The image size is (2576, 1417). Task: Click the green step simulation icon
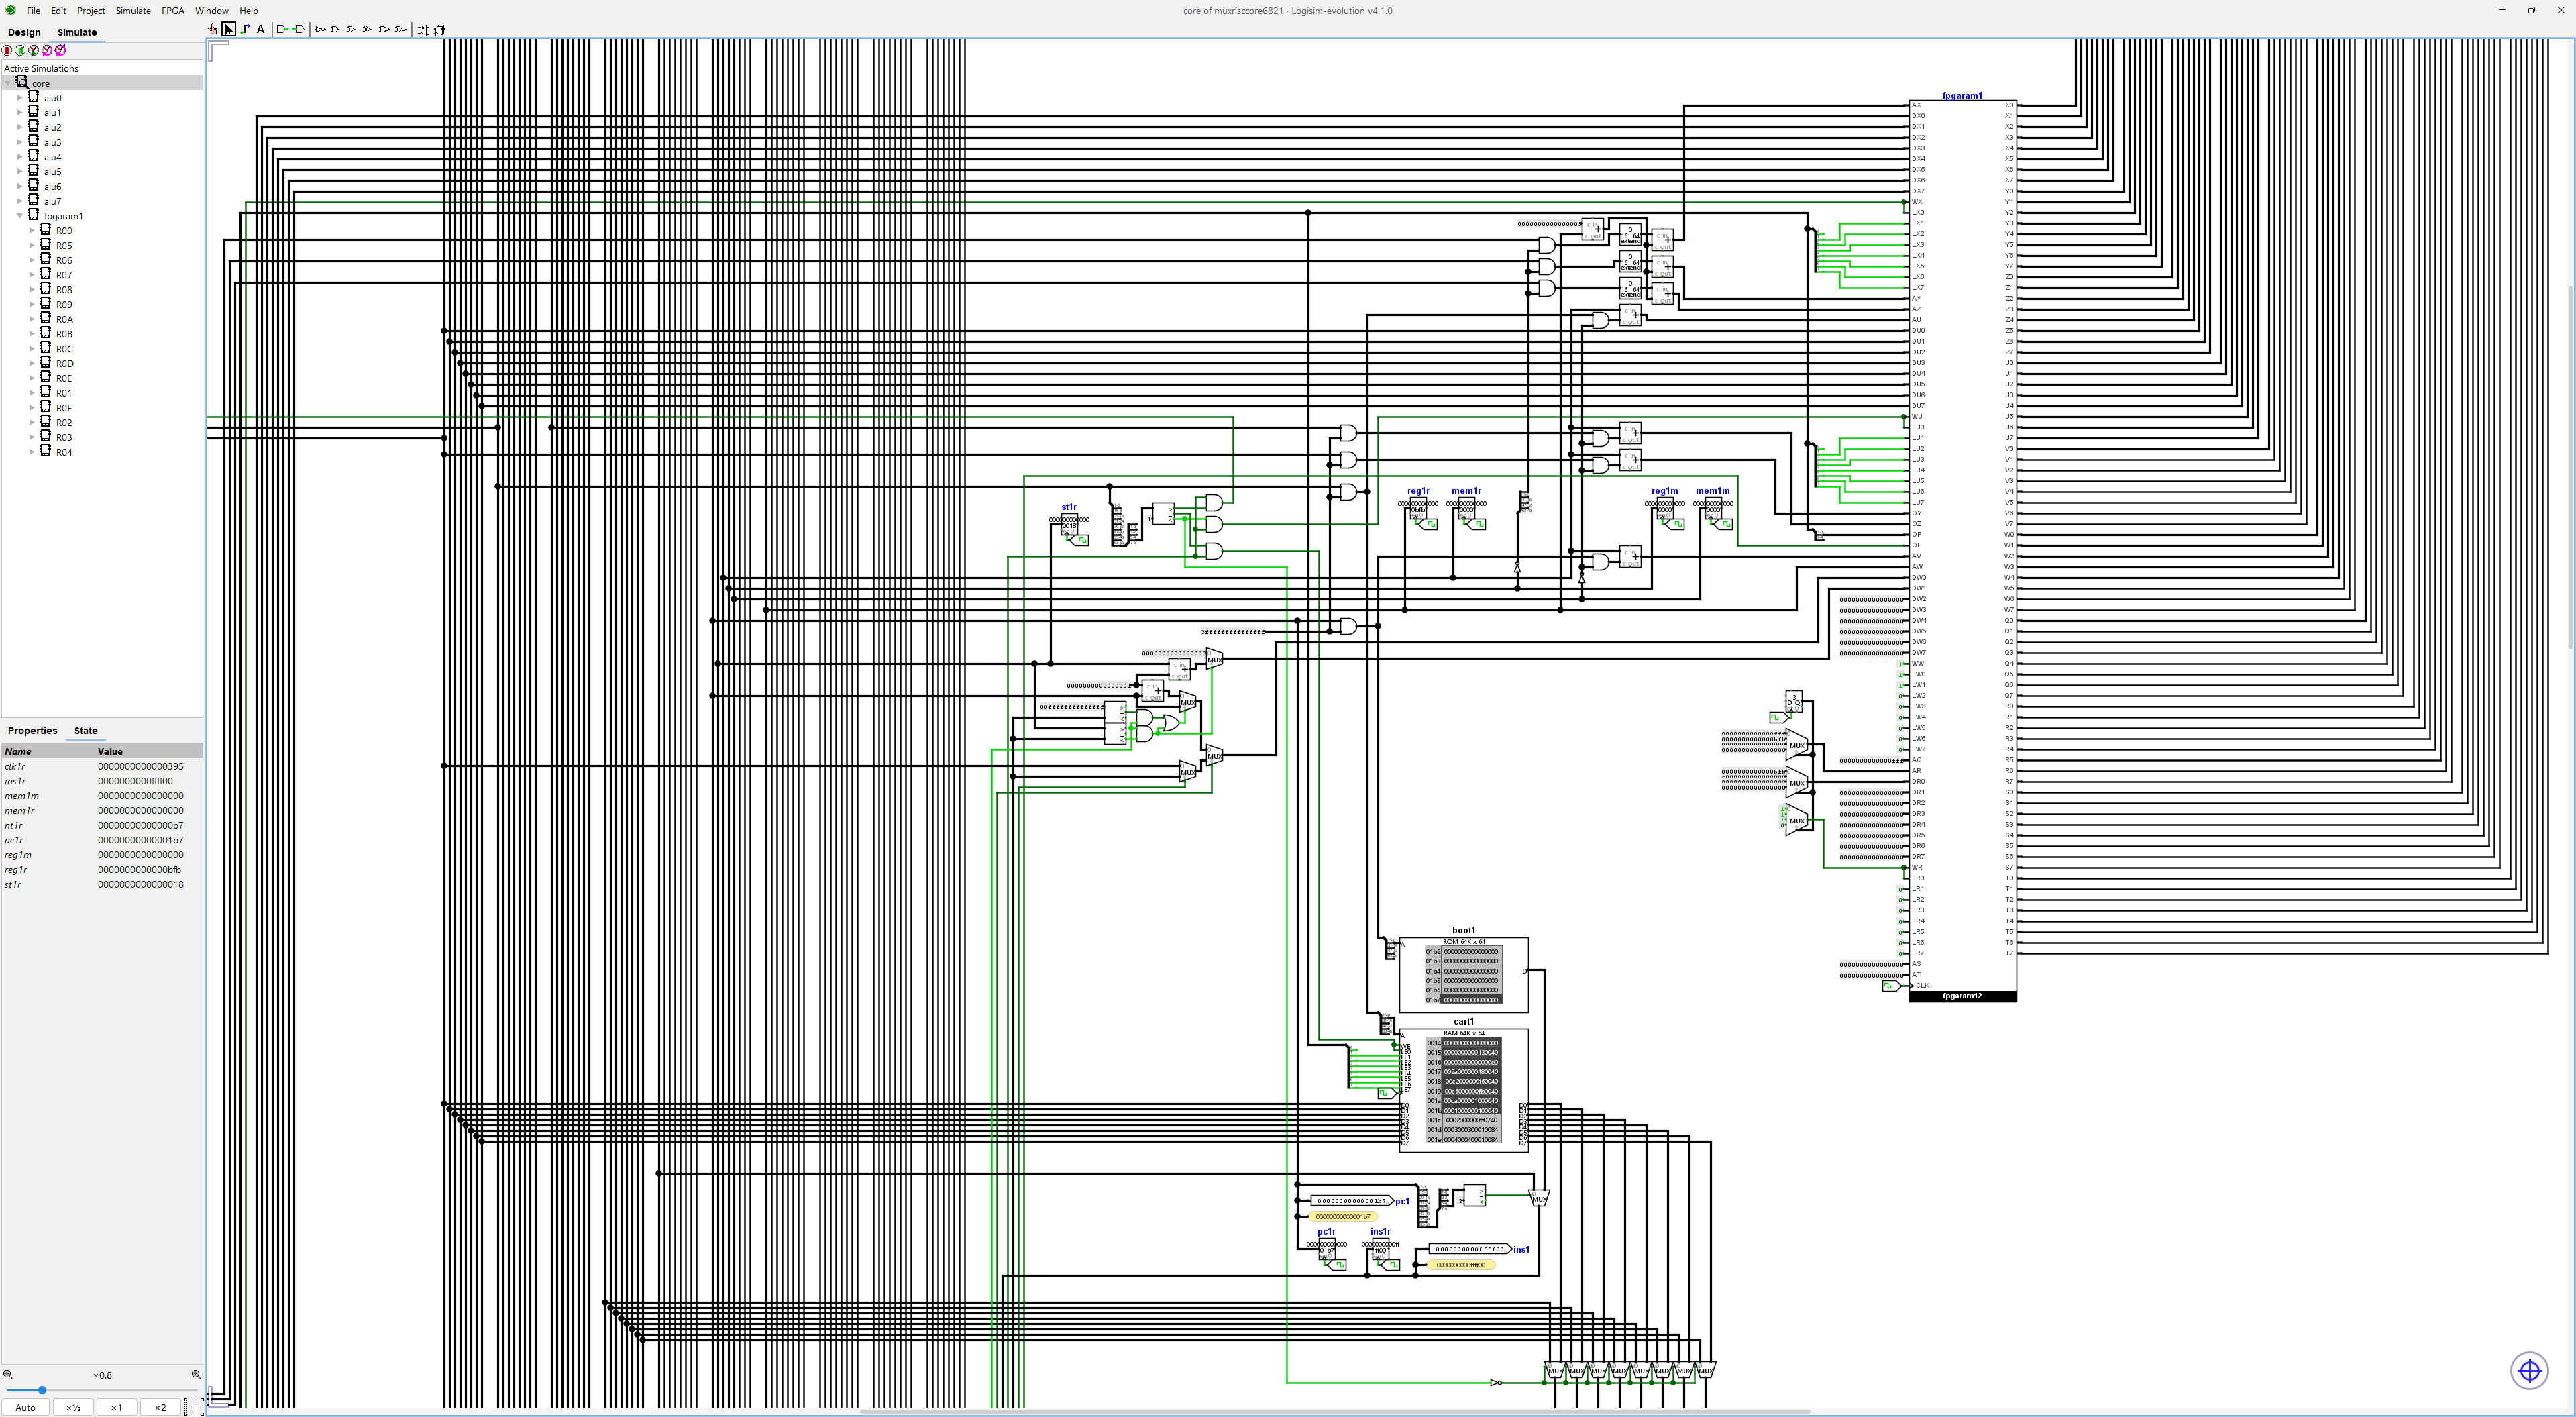point(20,50)
